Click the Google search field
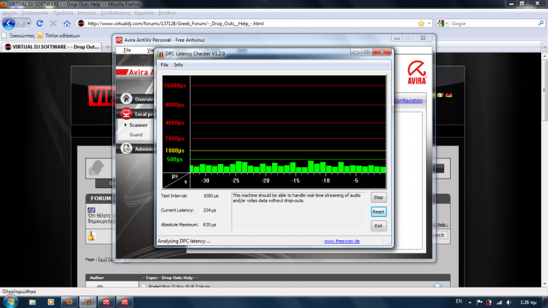548x308 pixels. (x=493, y=23)
